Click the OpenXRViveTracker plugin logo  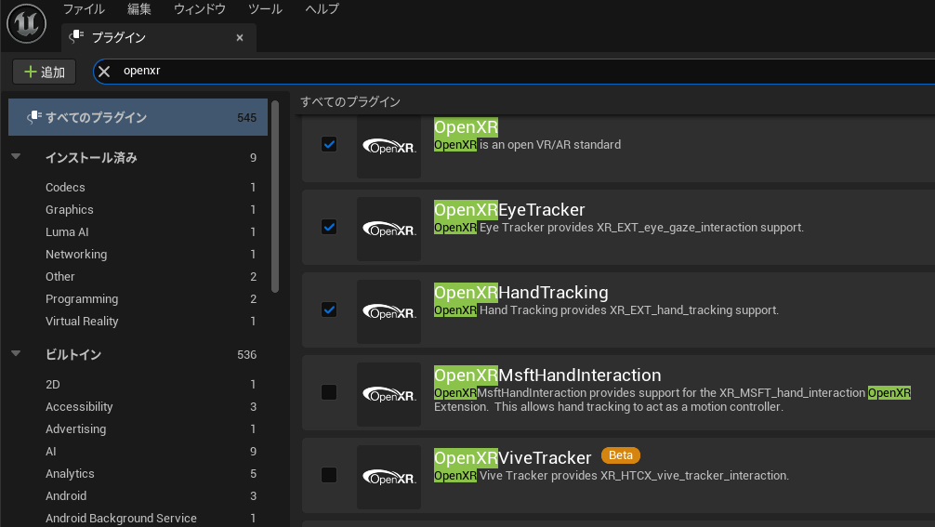click(388, 478)
